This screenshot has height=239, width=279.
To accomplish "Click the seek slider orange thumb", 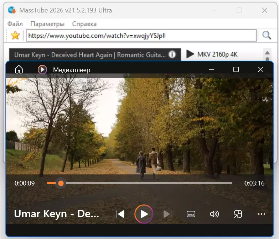I will [x=61, y=183].
